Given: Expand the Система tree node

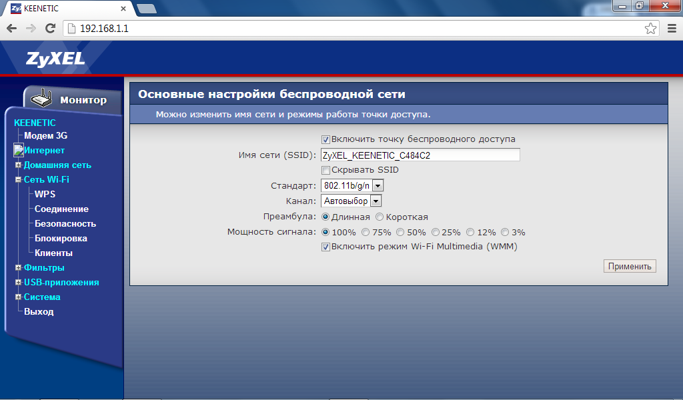Looking at the screenshot, I should tap(18, 297).
